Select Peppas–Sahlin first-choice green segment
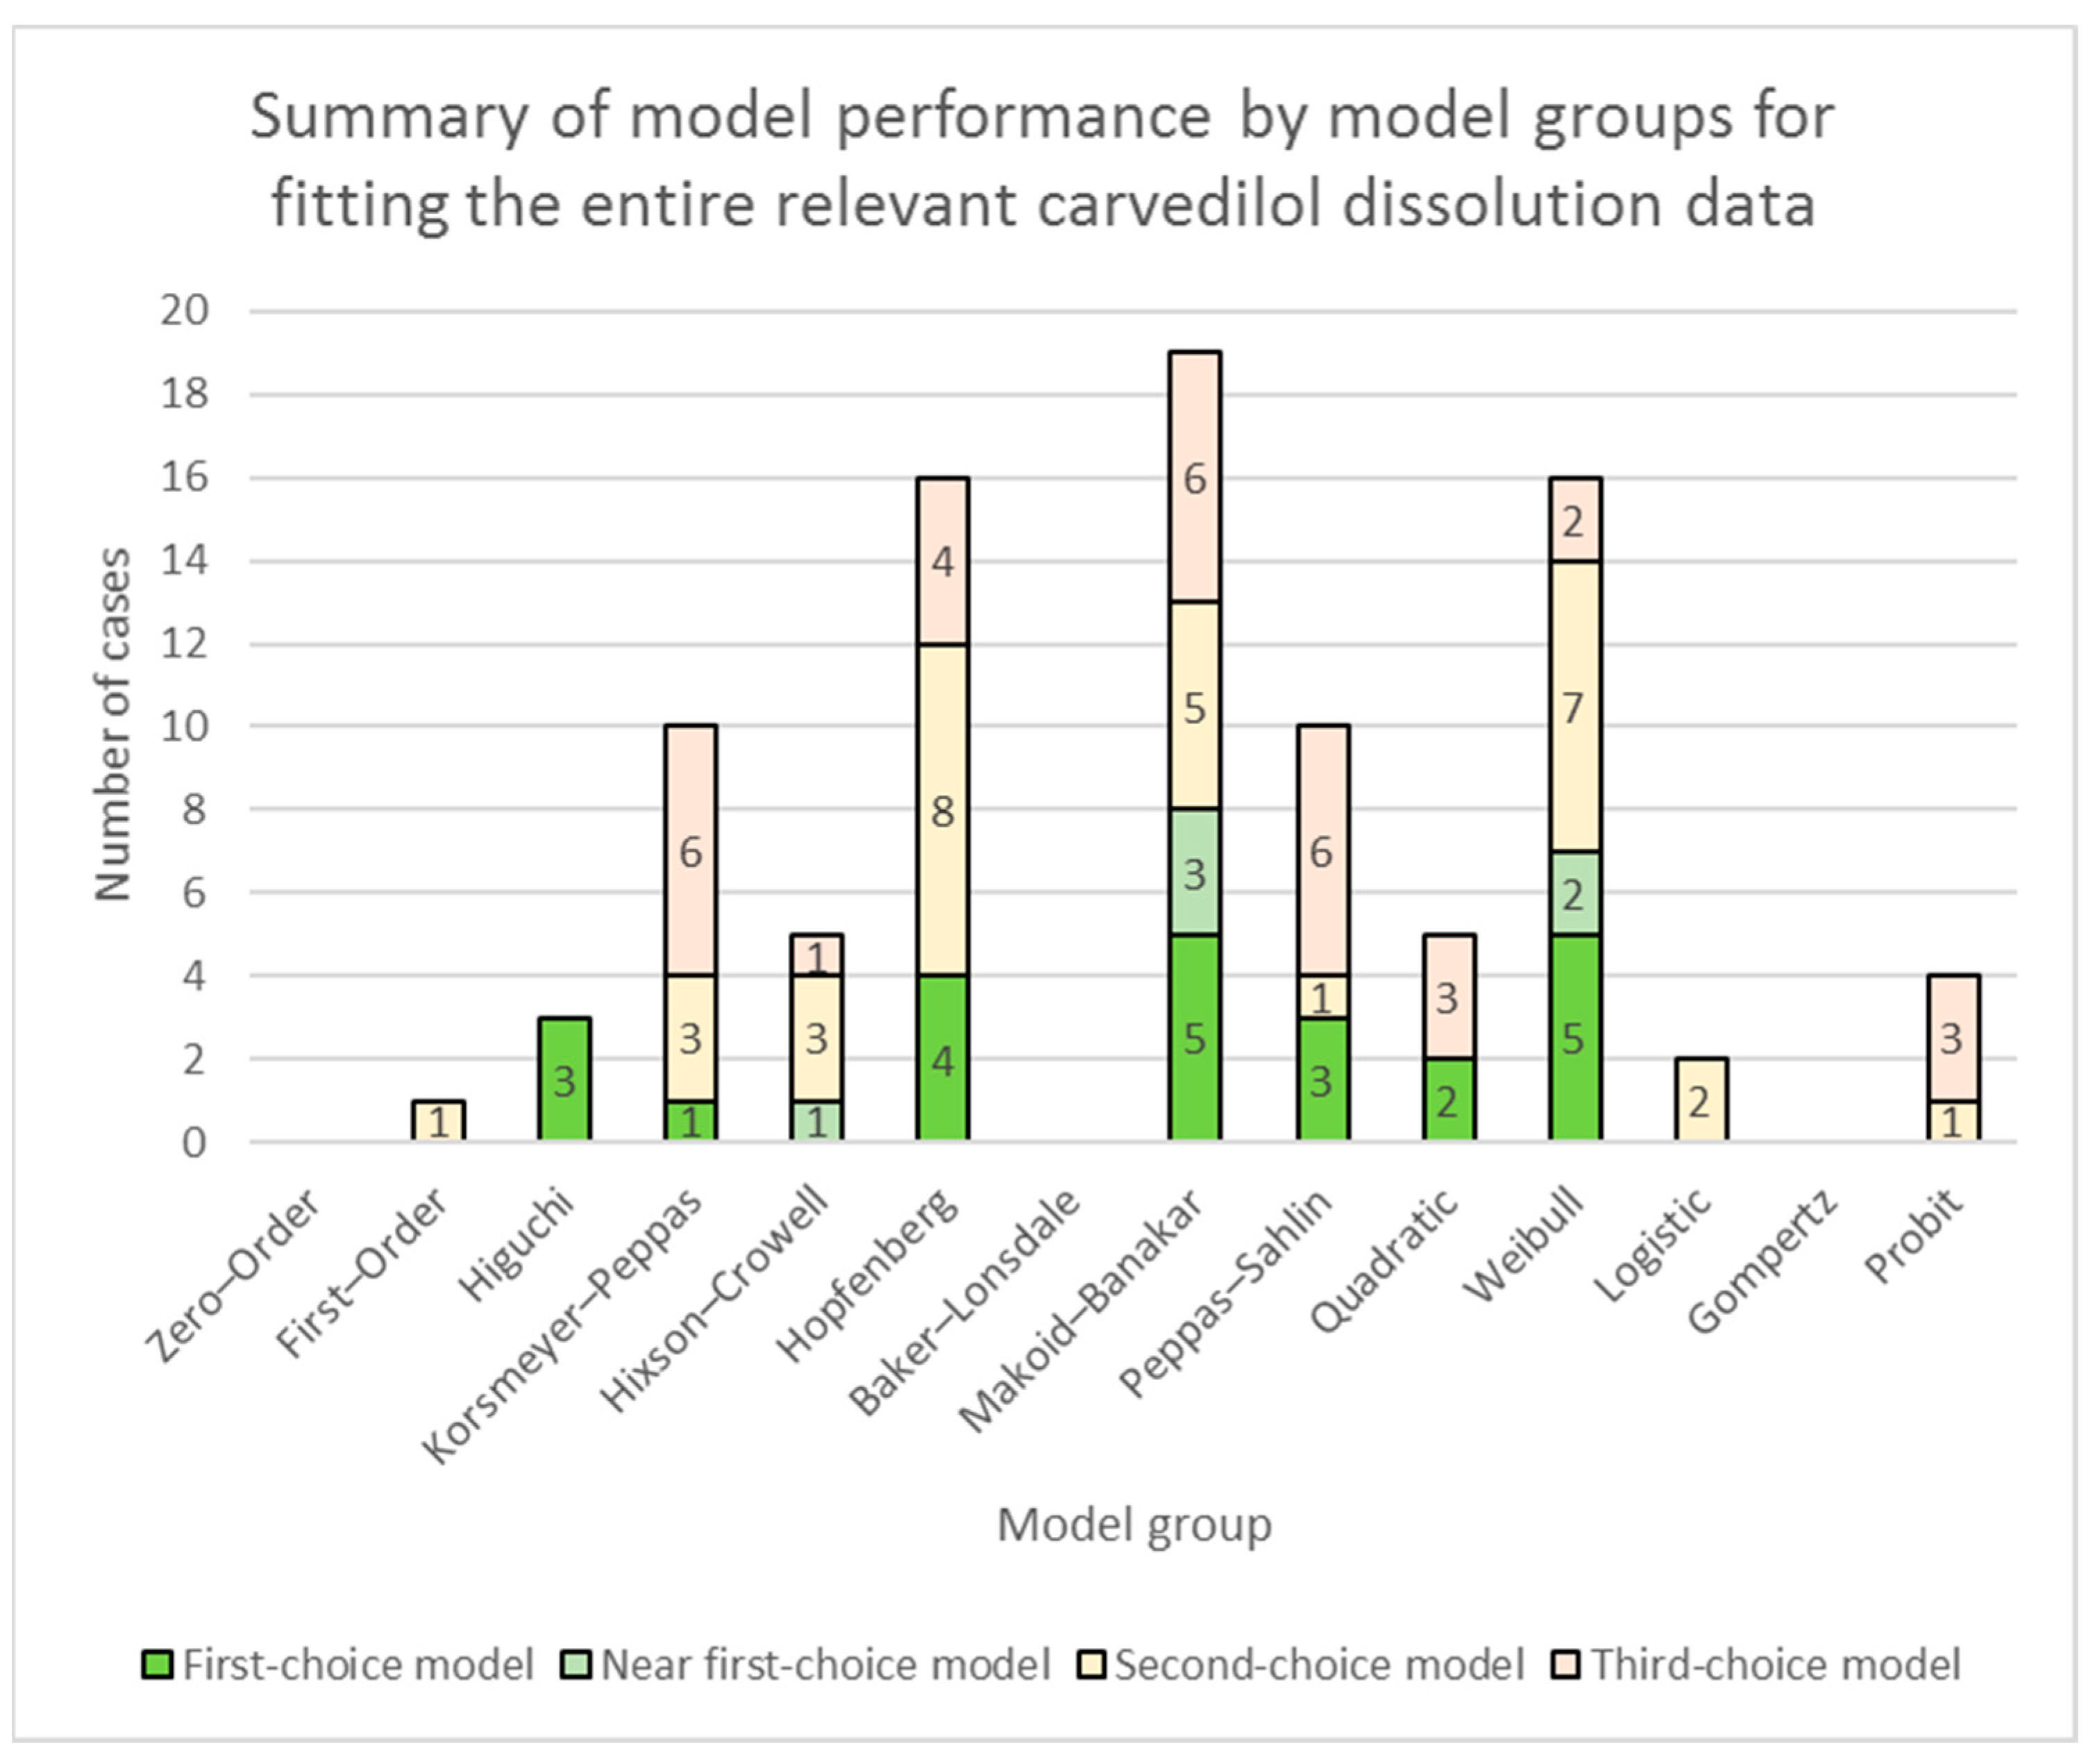The image size is (2095, 1764). click(x=1322, y=1080)
